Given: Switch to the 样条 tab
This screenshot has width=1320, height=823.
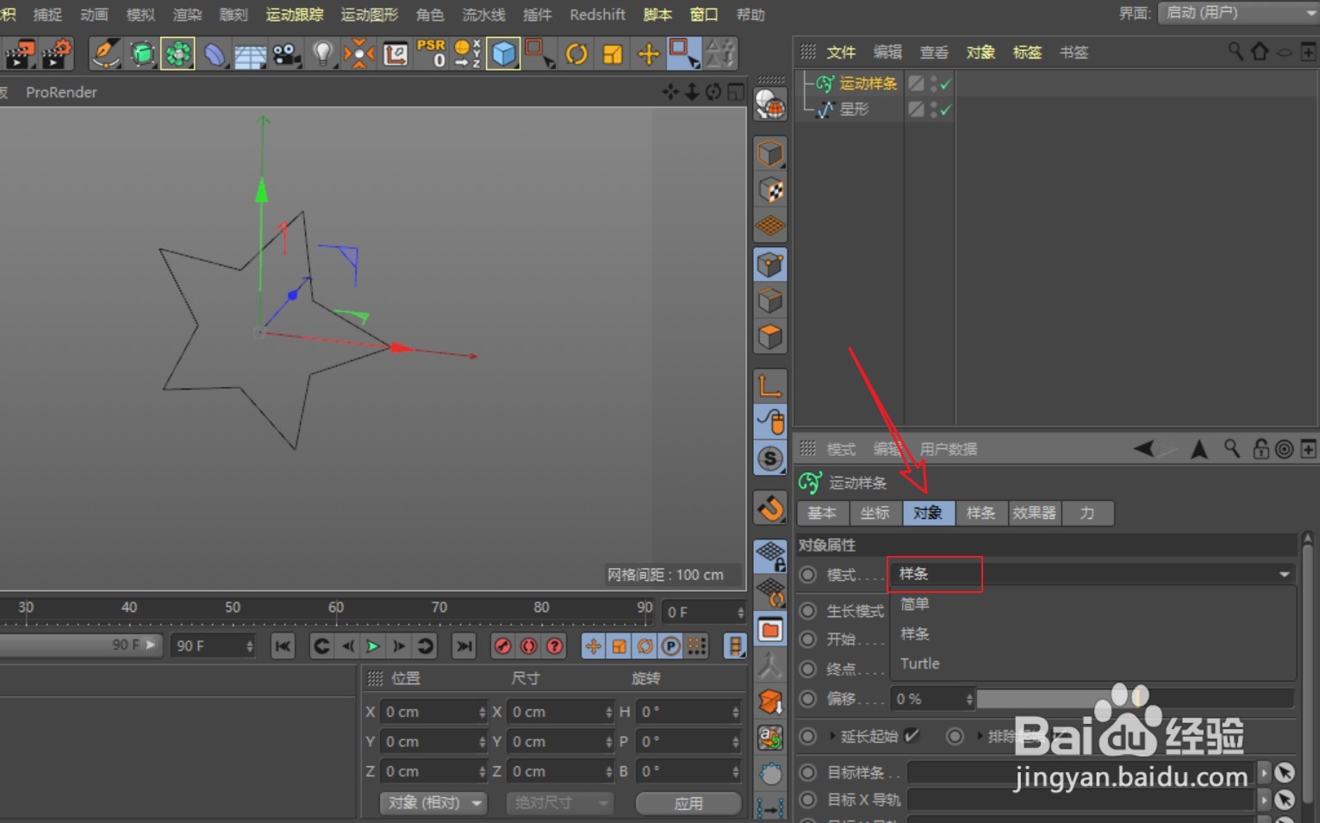Looking at the screenshot, I should (x=981, y=513).
